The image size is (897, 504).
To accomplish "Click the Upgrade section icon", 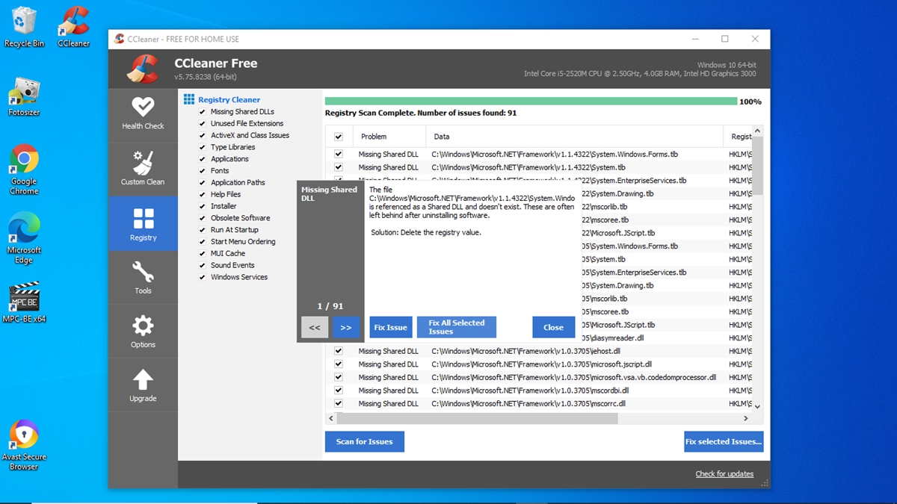I will tap(143, 385).
